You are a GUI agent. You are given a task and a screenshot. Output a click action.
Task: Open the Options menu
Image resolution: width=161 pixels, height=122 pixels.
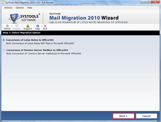point(20,8)
